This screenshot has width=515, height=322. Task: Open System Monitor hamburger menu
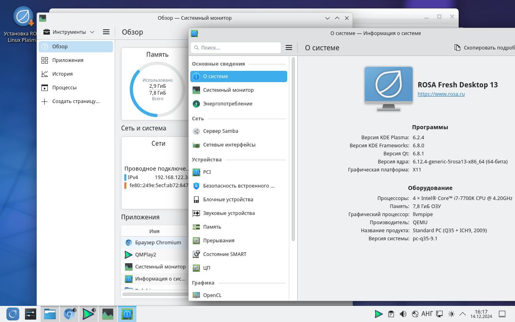(x=106, y=32)
